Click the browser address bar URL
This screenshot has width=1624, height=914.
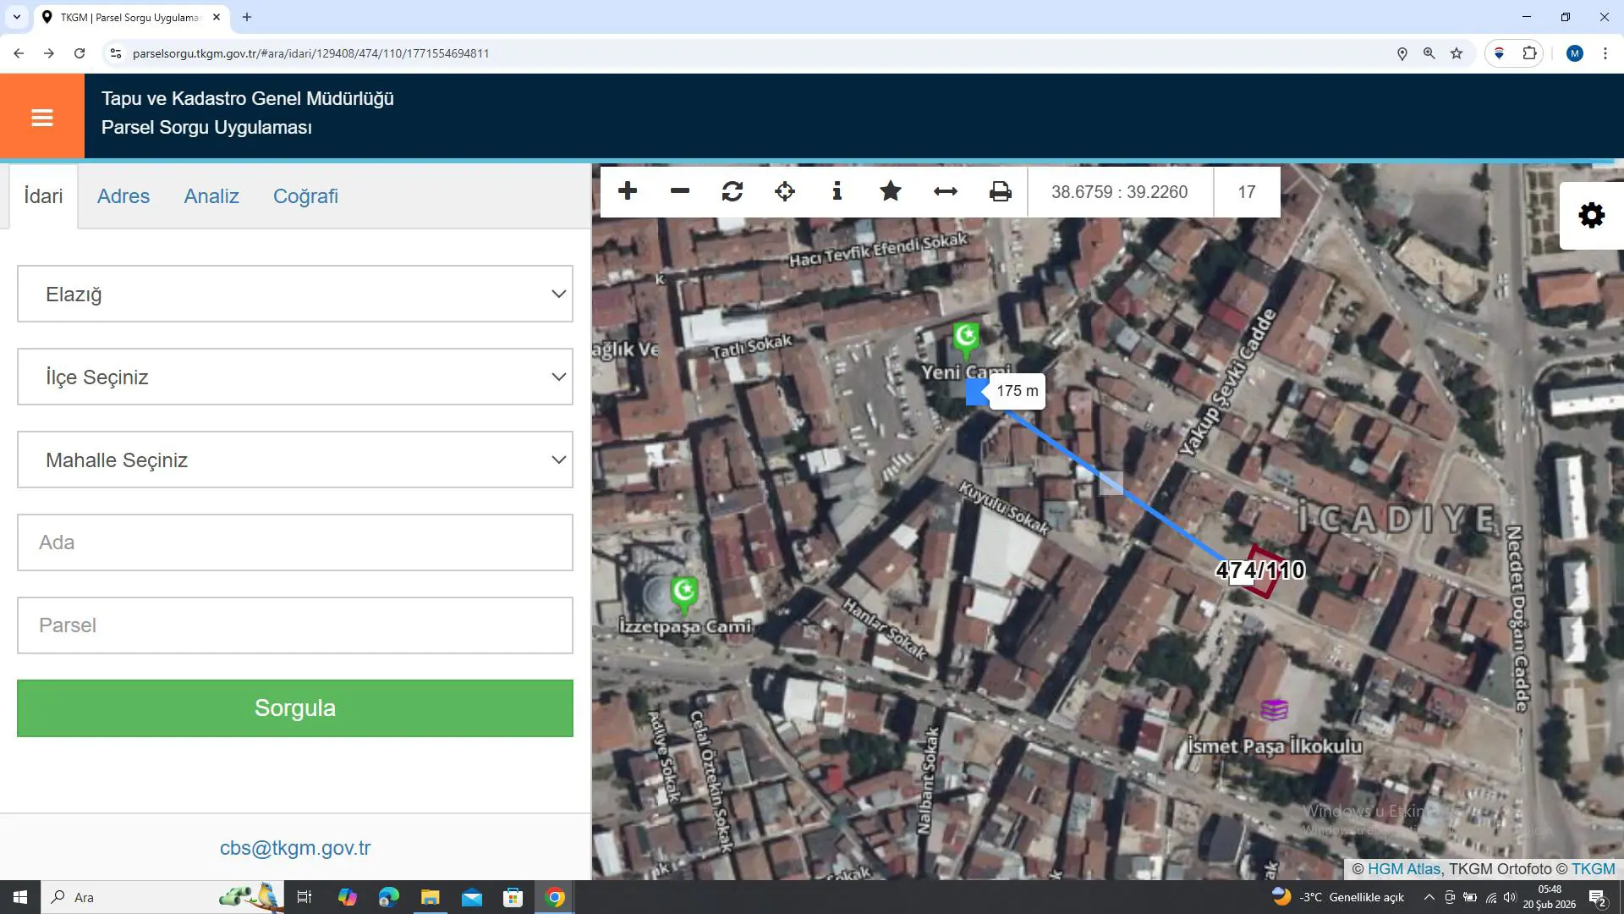pos(311,53)
